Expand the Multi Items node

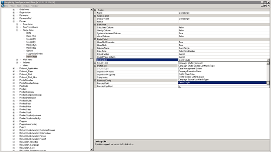click(17, 59)
